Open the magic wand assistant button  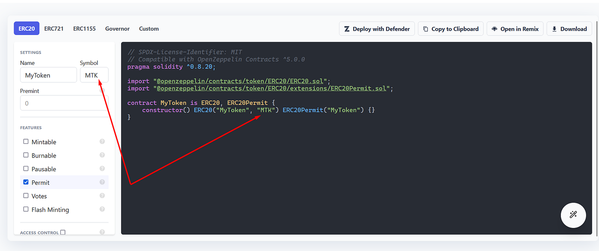[x=573, y=215]
